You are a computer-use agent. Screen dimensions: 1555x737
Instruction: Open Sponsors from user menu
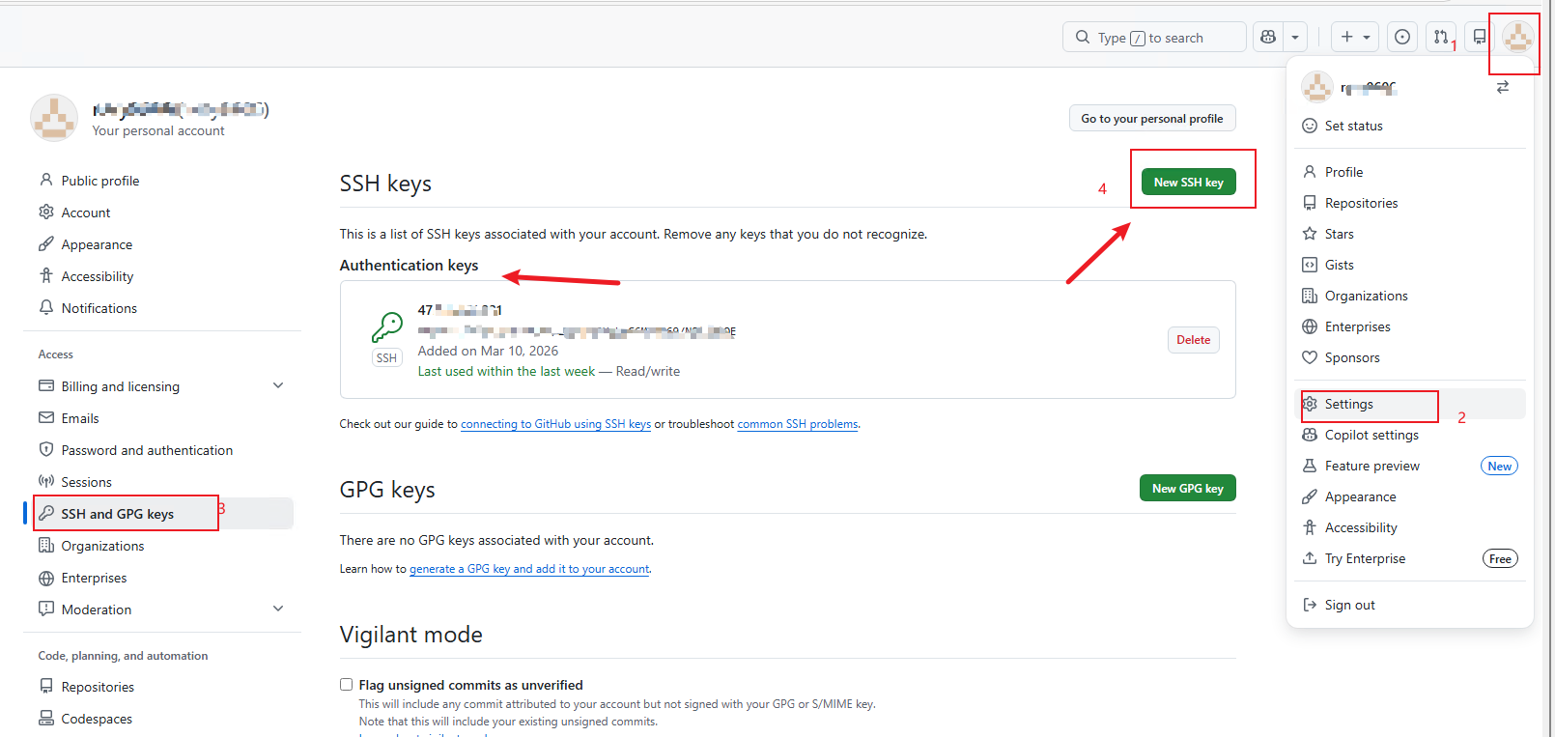(1410, 357)
